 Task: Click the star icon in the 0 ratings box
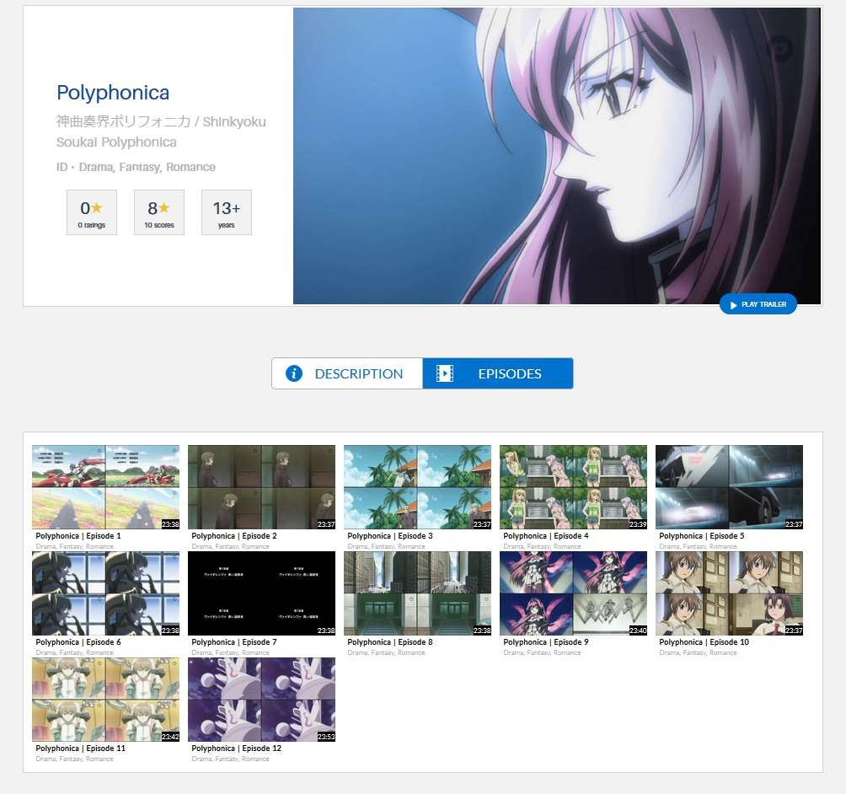[97, 208]
